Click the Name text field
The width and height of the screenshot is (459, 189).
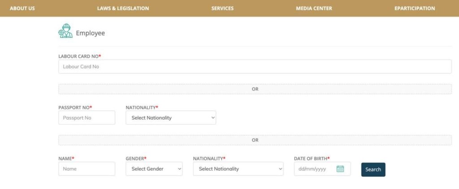click(87, 169)
